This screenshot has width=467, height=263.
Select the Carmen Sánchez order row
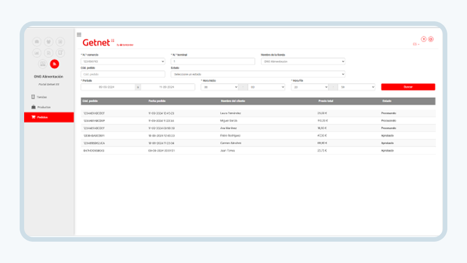[x=258, y=143]
